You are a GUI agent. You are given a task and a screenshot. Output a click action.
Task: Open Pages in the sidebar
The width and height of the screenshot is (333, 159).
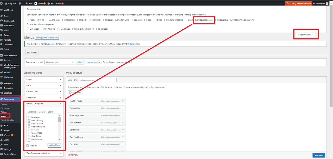6,35
